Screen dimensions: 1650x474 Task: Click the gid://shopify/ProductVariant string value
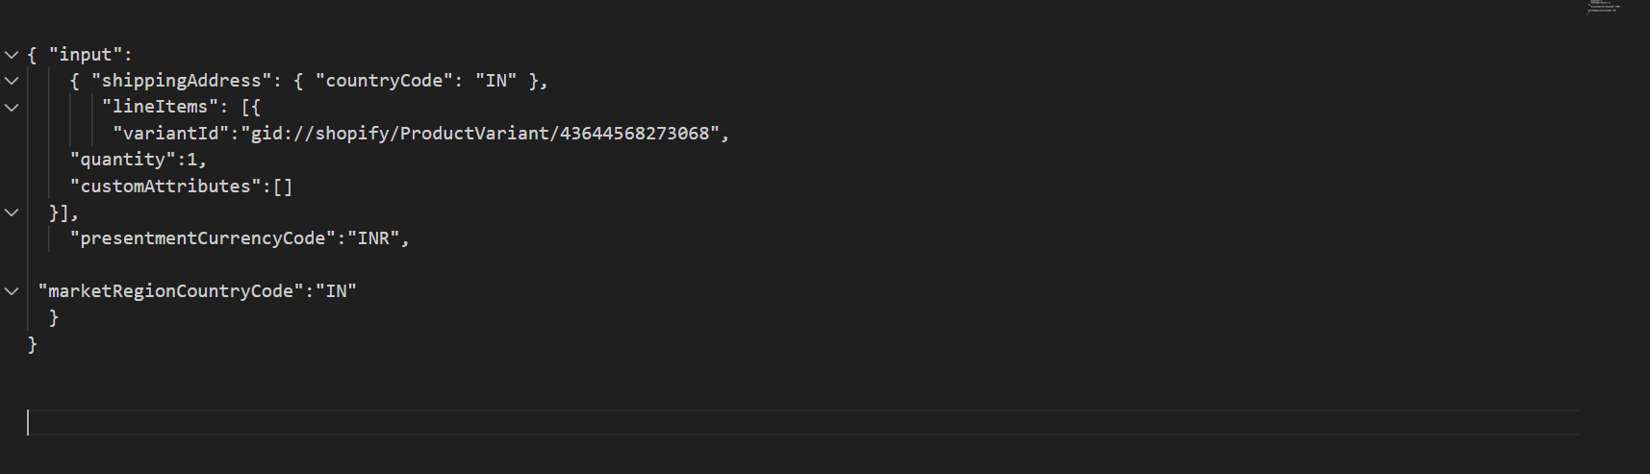pos(480,134)
